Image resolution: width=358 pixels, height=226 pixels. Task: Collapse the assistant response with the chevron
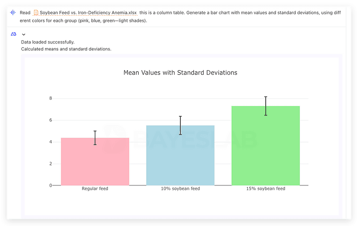point(24,34)
